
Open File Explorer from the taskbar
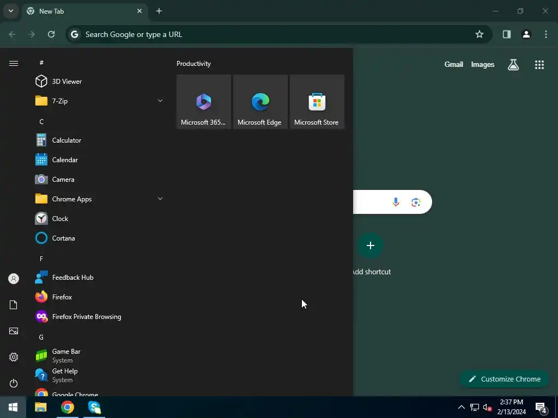coord(40,407)
